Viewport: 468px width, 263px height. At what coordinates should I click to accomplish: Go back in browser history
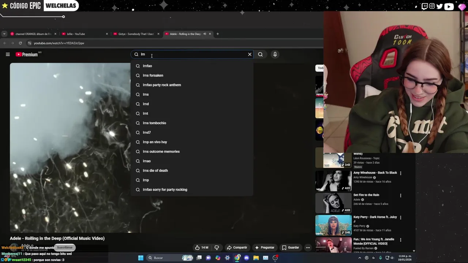[4, 43]
